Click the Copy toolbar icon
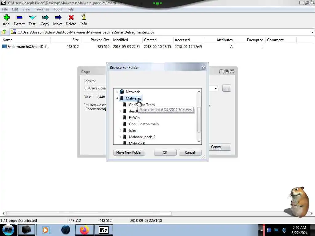The image size is (315, 236). pos(45,20)
